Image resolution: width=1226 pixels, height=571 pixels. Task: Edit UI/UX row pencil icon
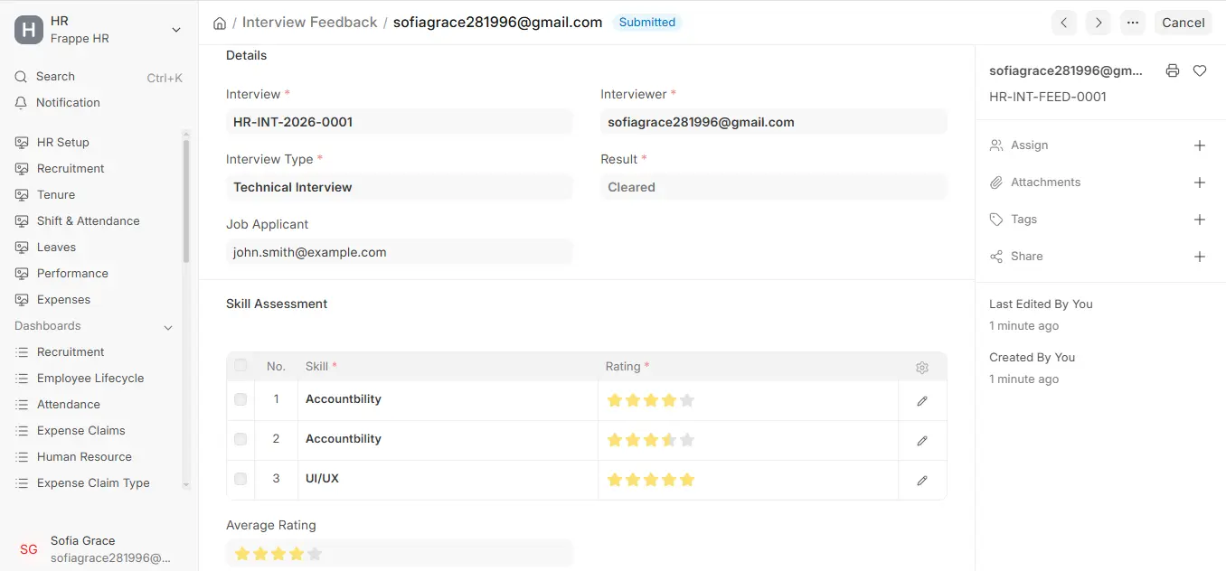click(x=922, y=480)
